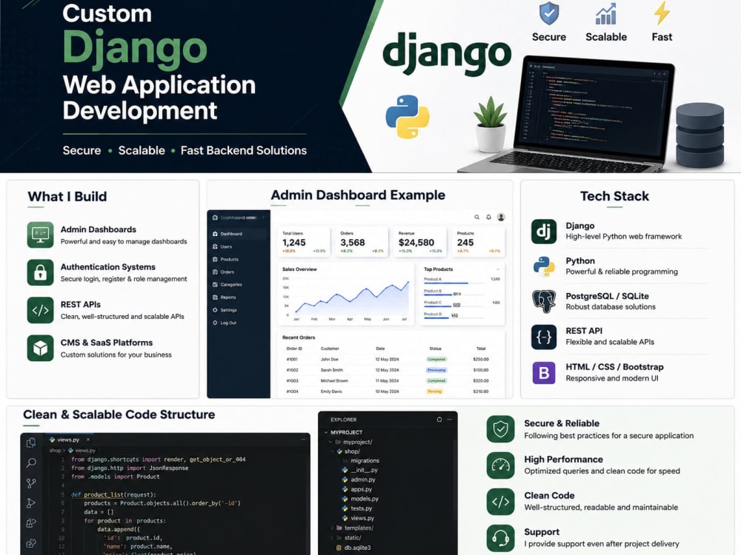This screenshot has height=555, width=741.
Task: Click the Product A progress bar
Action: pos(455,283)
